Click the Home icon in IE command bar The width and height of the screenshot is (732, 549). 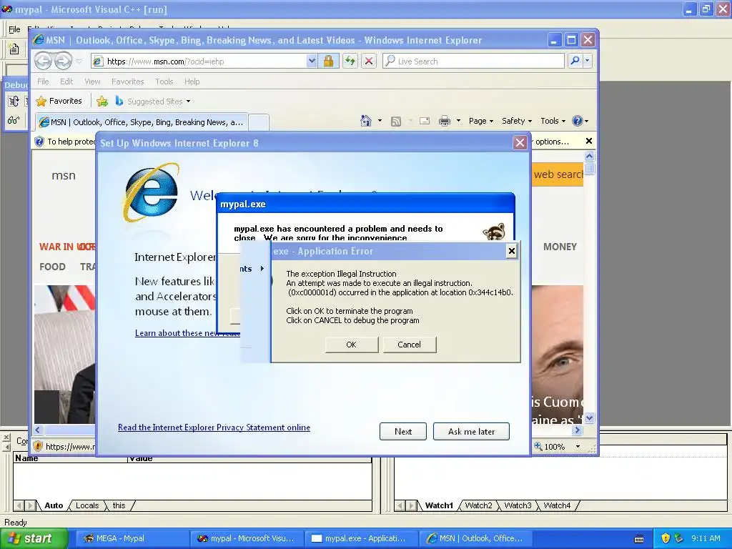[366, 121]
